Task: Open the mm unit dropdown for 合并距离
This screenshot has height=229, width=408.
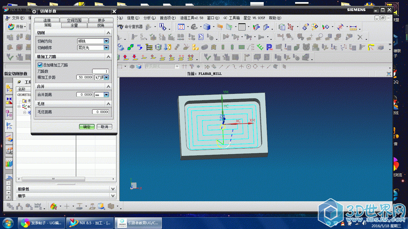Action: point(106,95)
